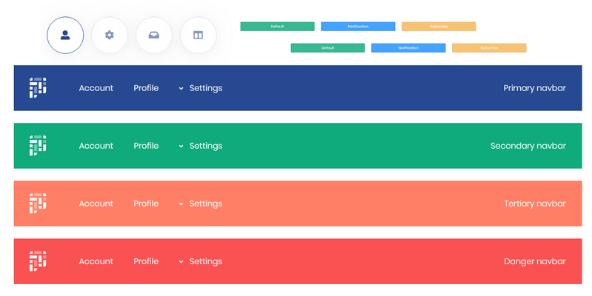Click the logo in Danger navbar
This screenshot has width=592, height=296.
tap(38, 260)
